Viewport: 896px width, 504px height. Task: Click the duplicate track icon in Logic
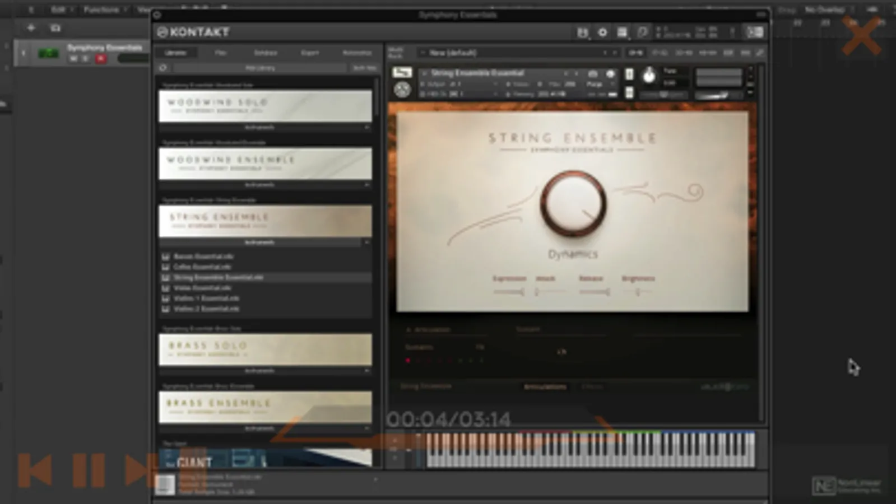[x=55, y=27]
